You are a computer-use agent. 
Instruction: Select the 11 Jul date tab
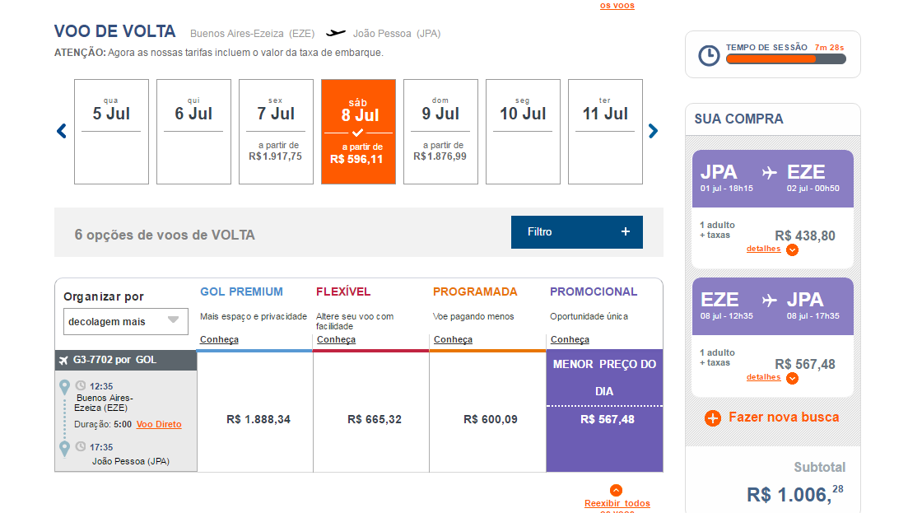coord(605,132)
